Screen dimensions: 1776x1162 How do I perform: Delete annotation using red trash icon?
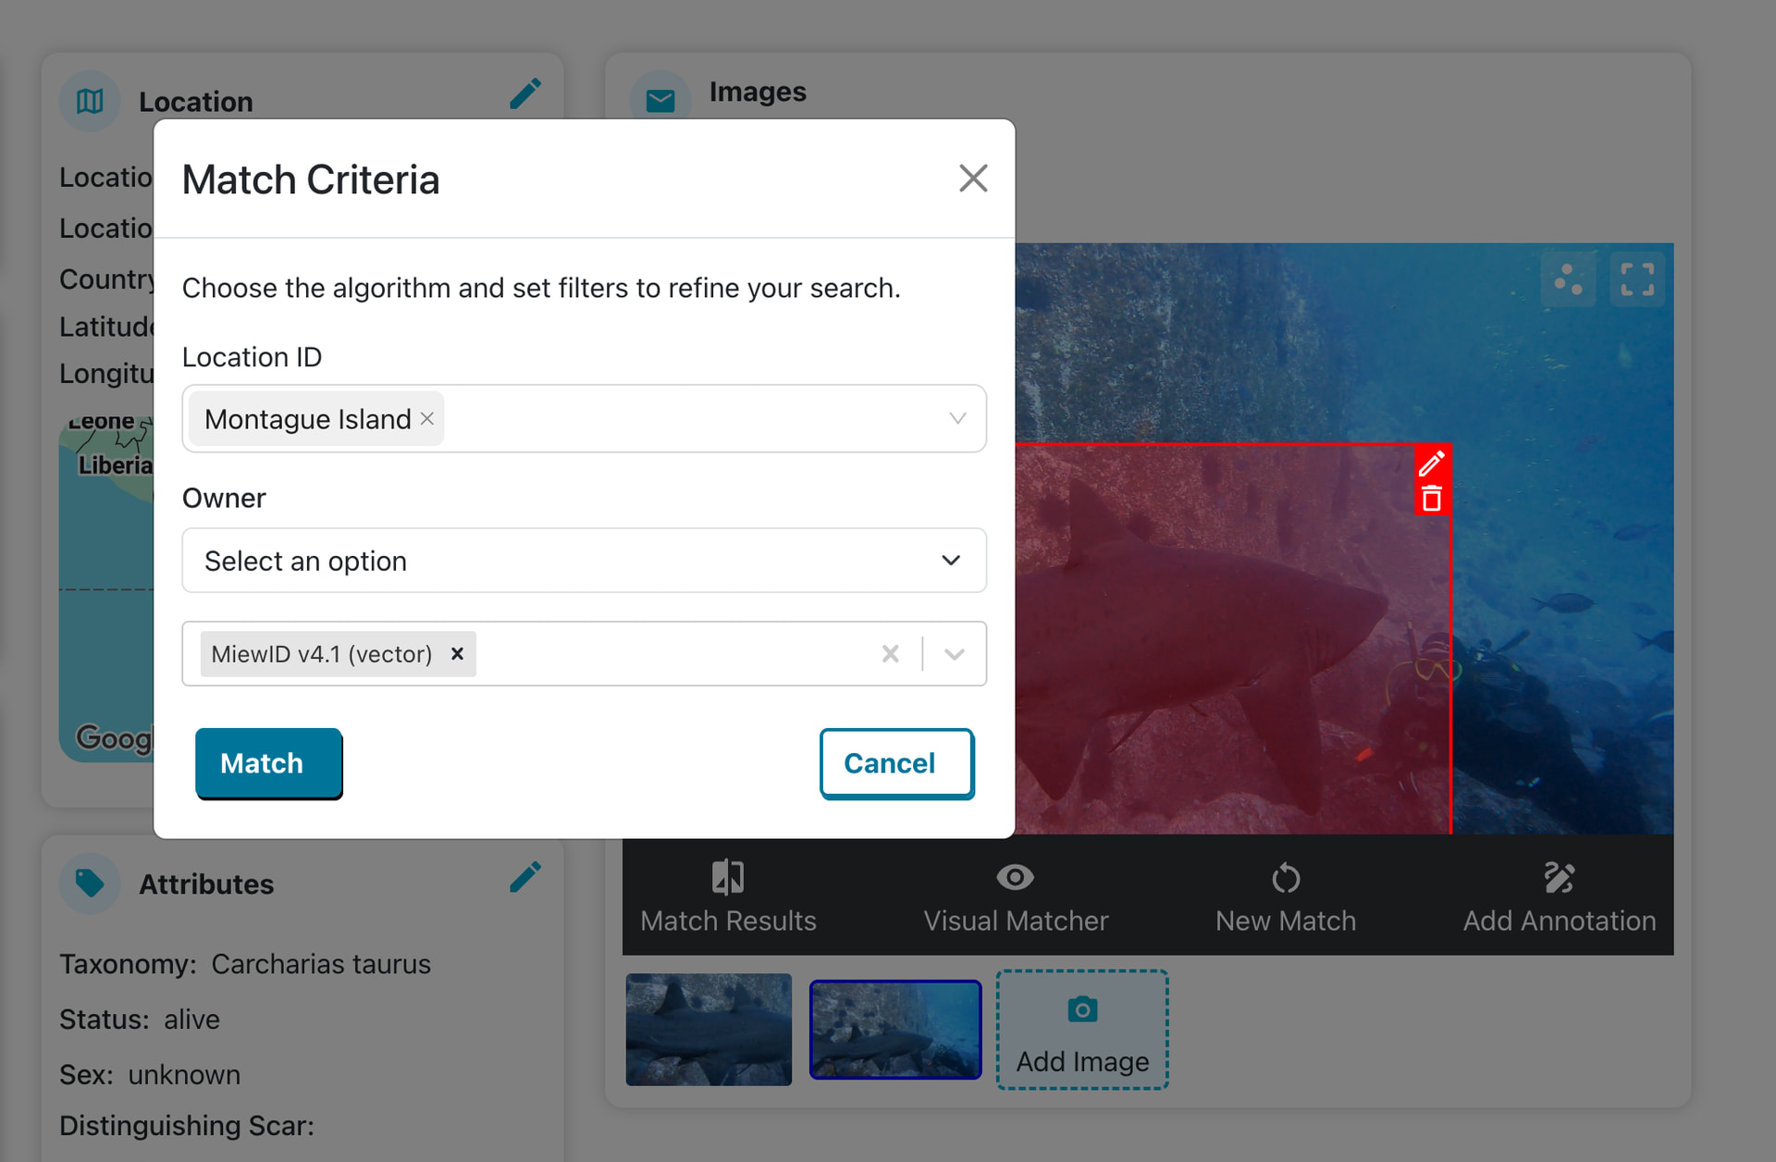pyautogui.click(x=1432, y=499)
